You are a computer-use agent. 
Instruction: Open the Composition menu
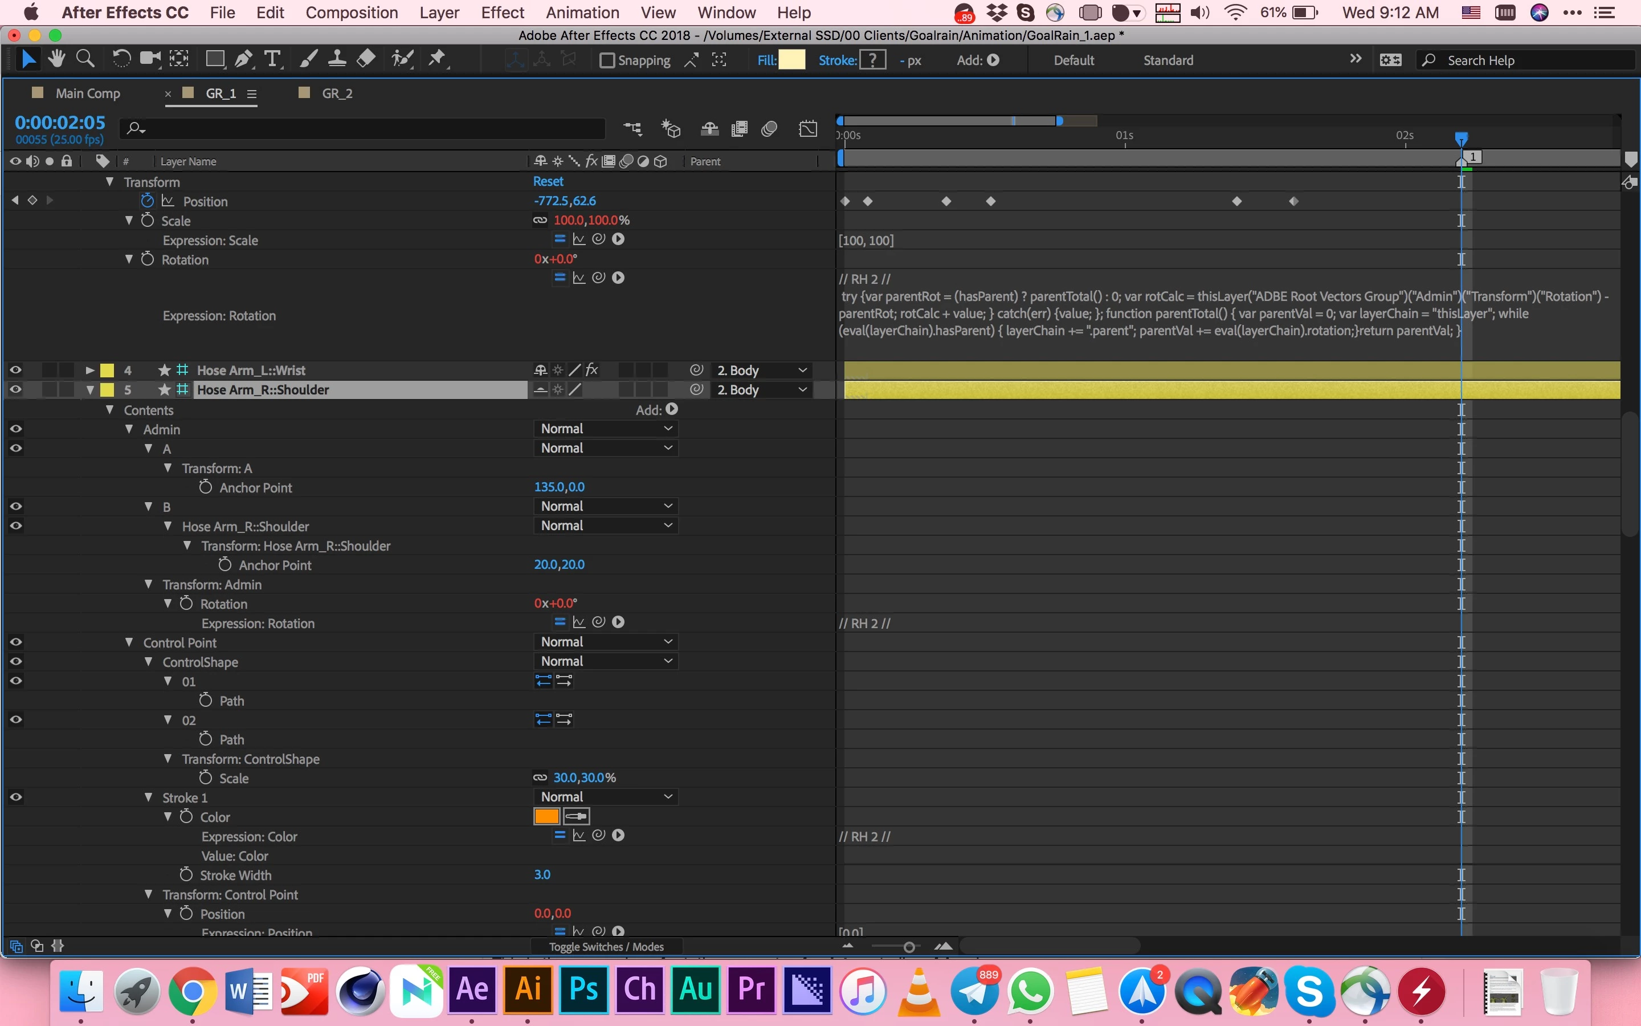pyautogui.click(x=351, y=13)
